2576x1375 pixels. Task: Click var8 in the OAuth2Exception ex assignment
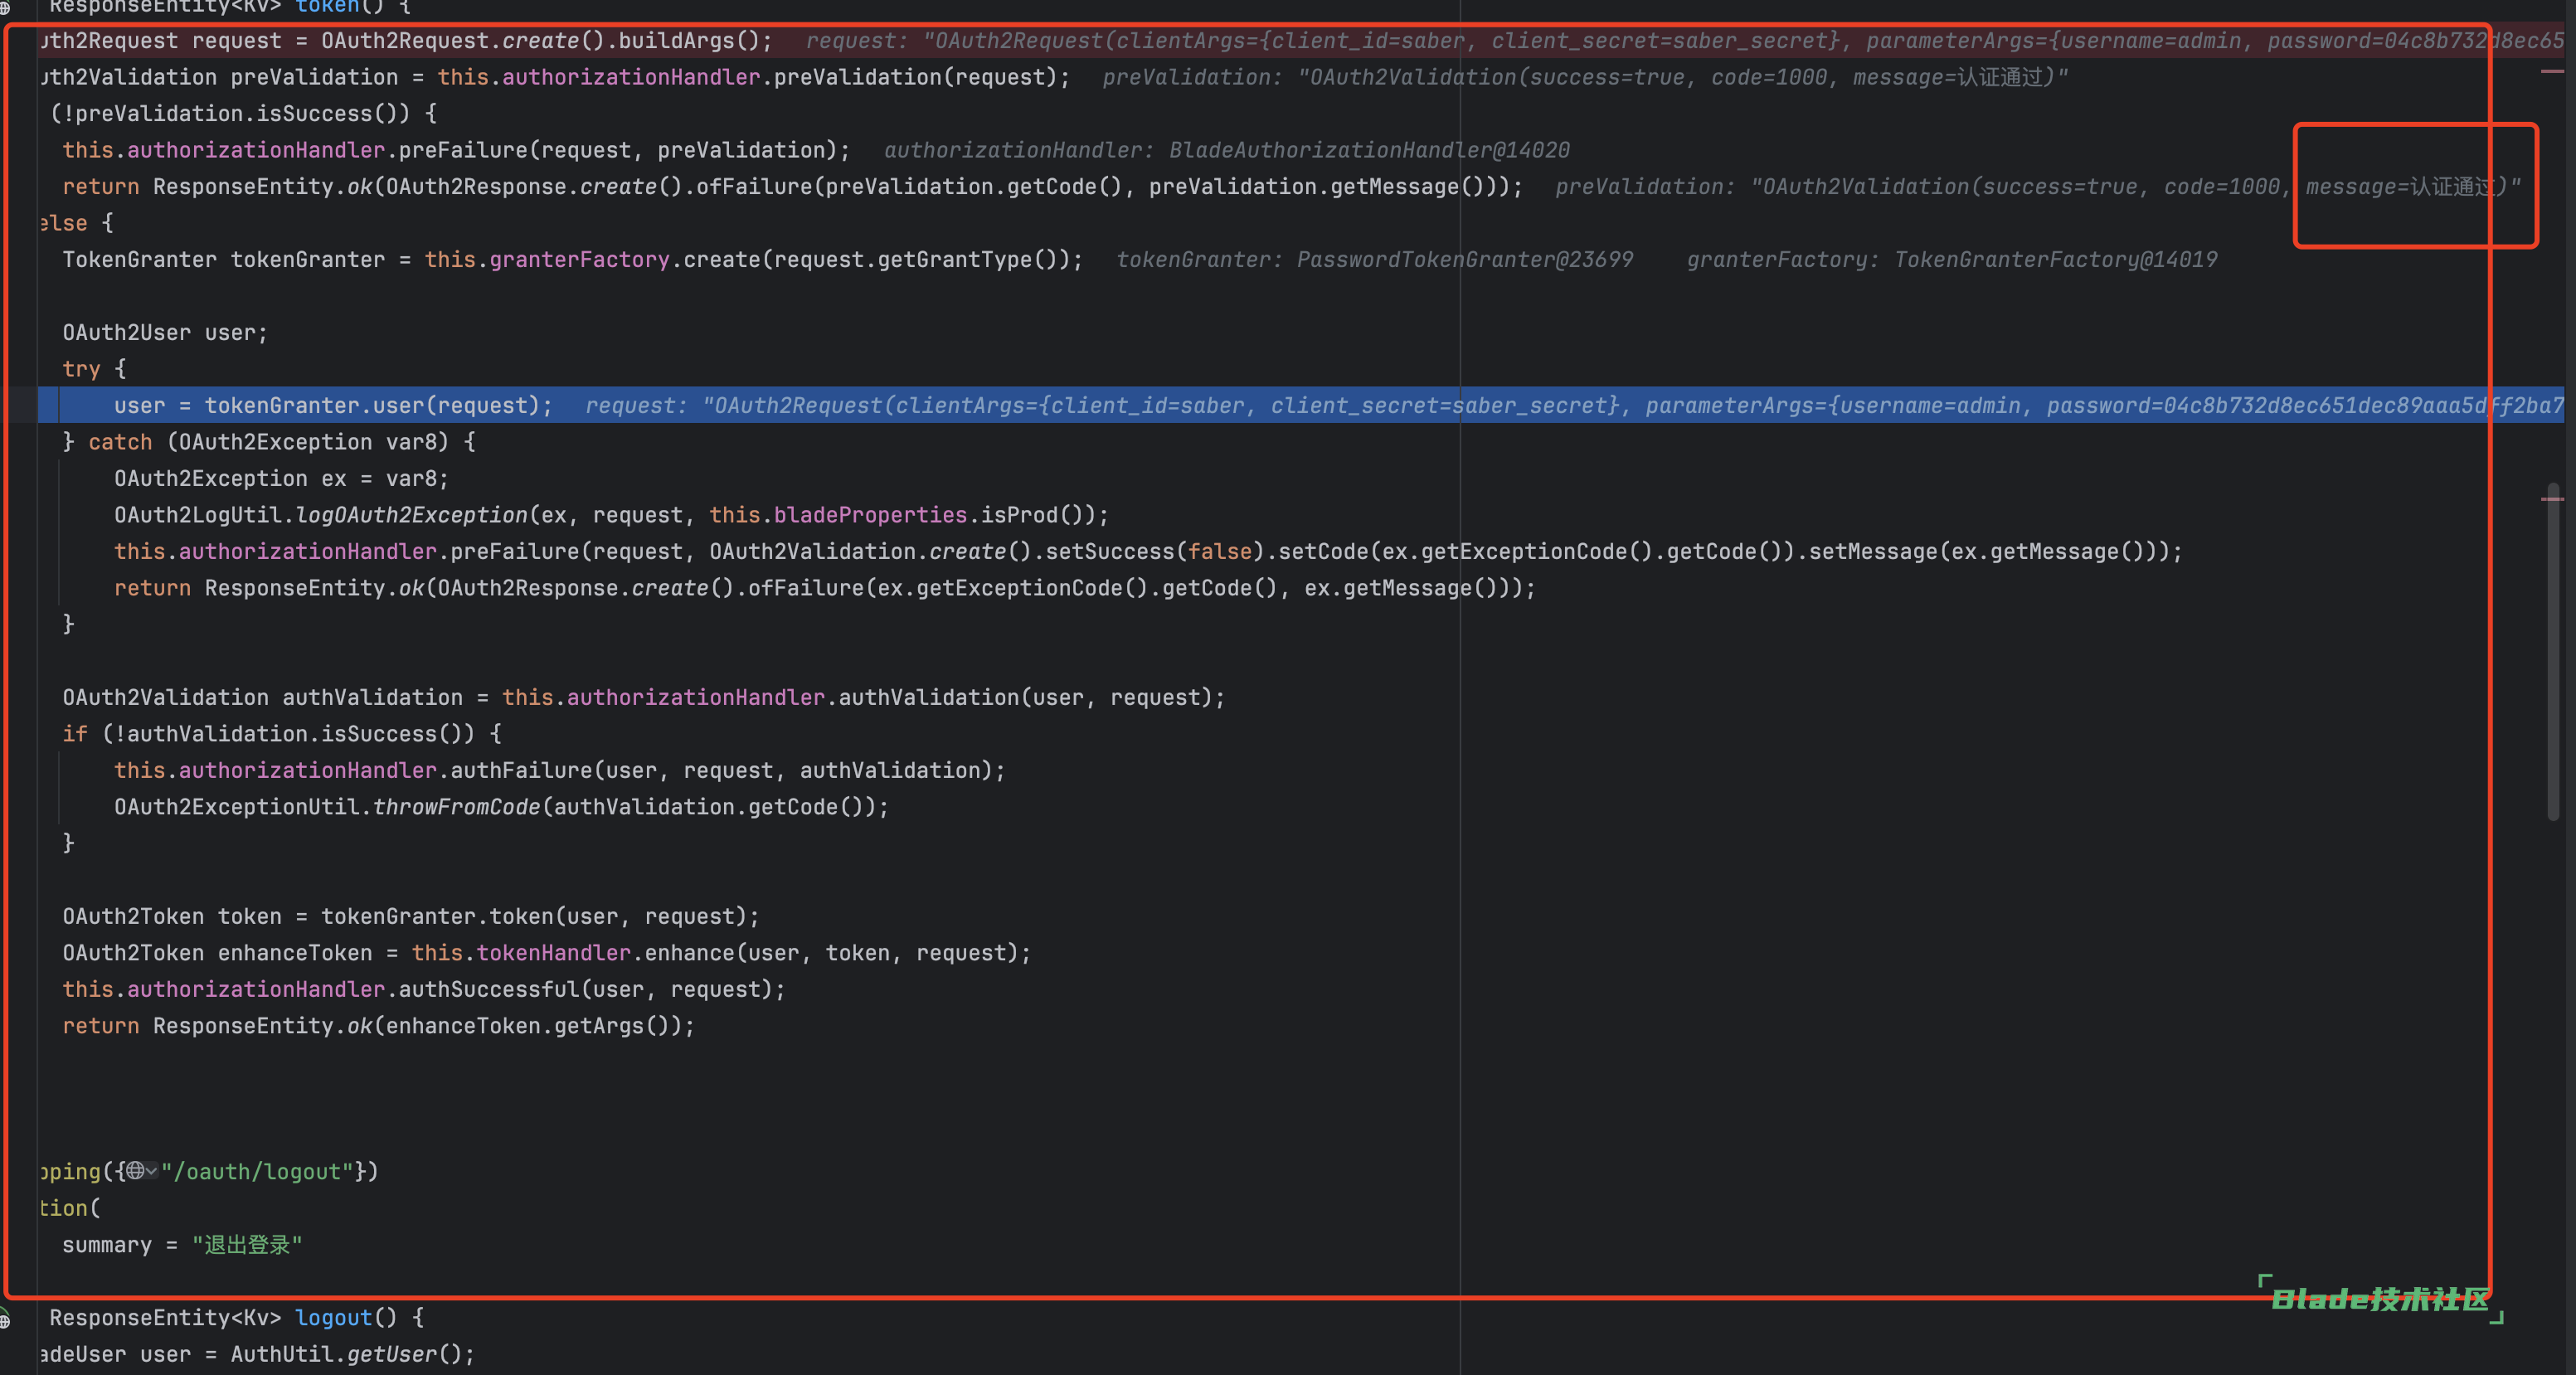[411, 479]
